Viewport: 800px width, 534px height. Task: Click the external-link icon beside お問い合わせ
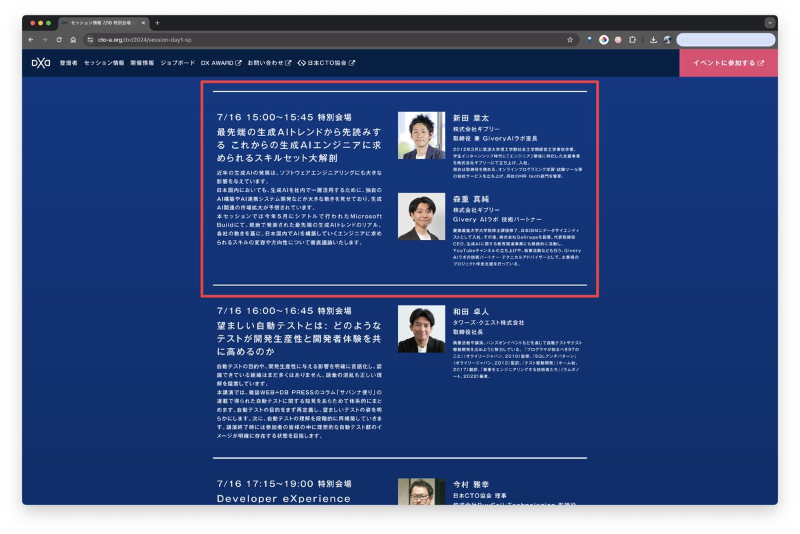tap(288, 63)
